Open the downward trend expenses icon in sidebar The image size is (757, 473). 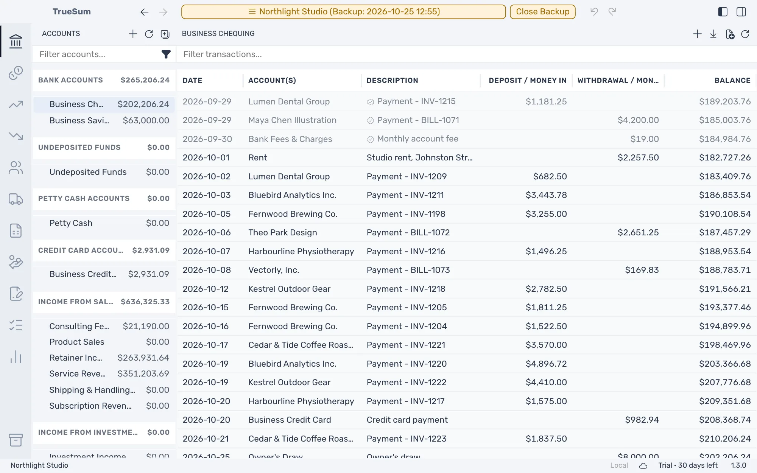16,136
